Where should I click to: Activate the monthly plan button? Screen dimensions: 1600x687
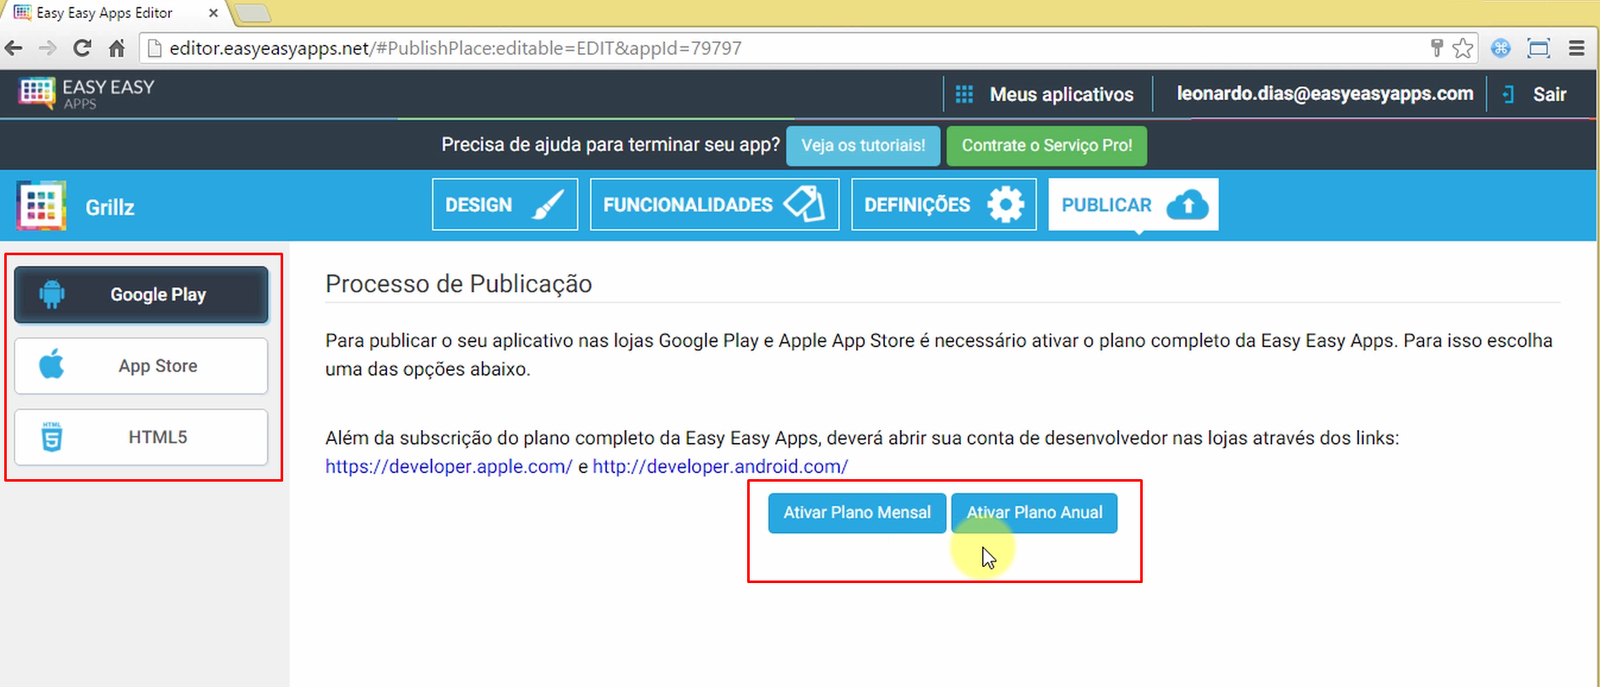(x=857, y=513)
